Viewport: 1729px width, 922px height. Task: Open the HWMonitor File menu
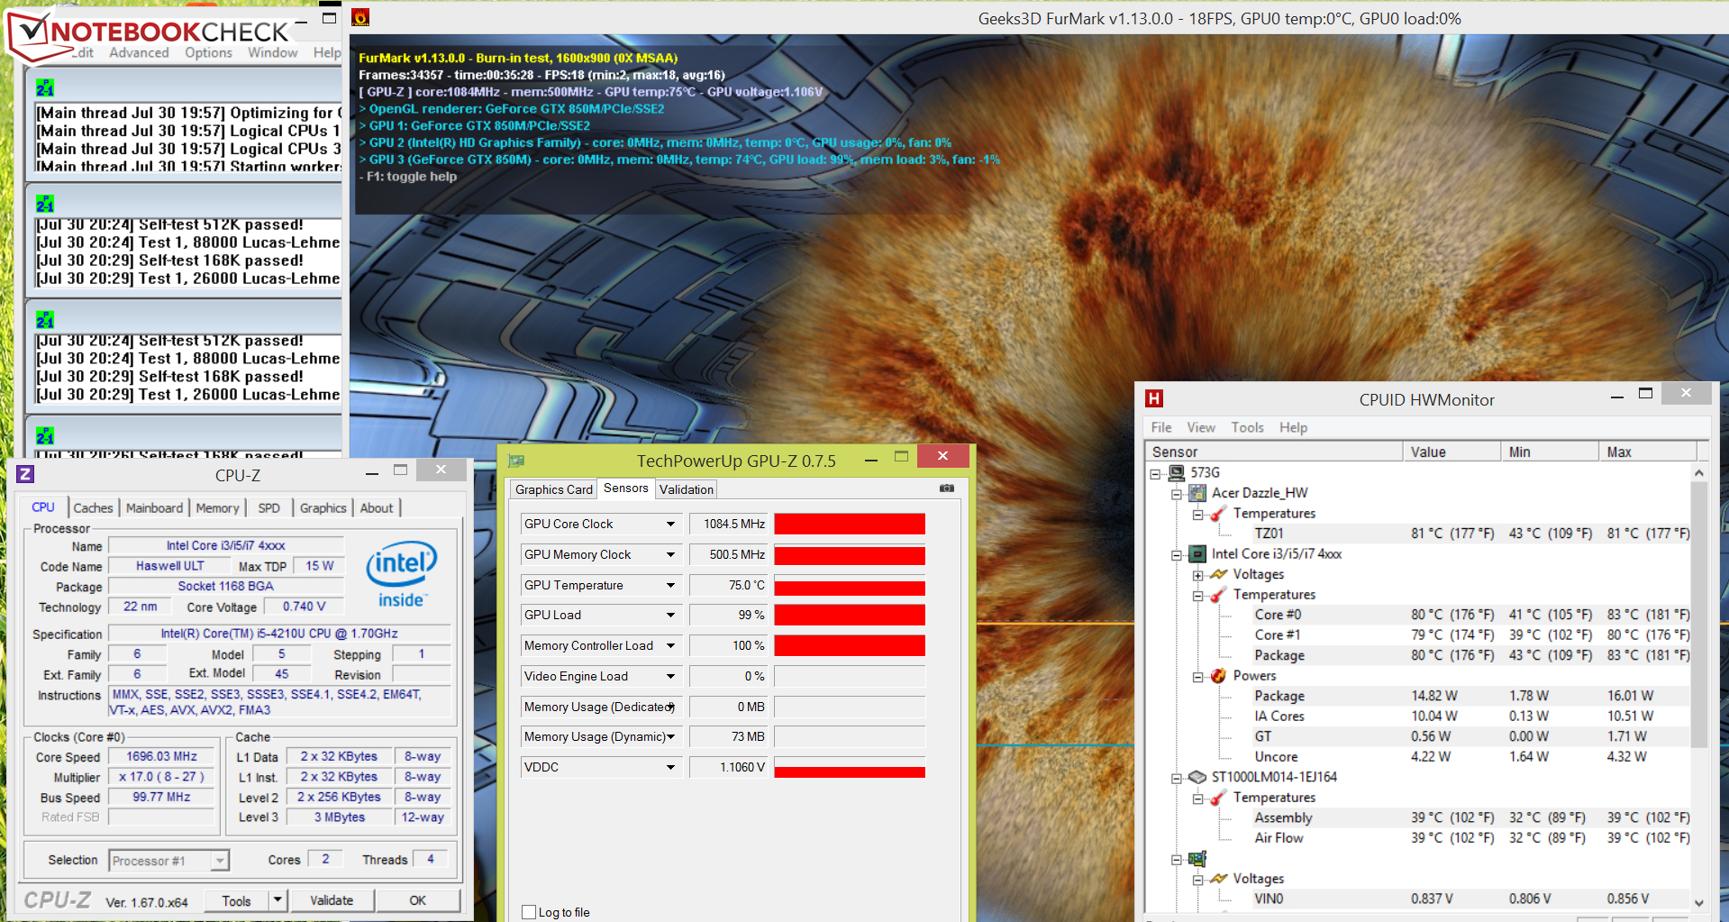1161,427
